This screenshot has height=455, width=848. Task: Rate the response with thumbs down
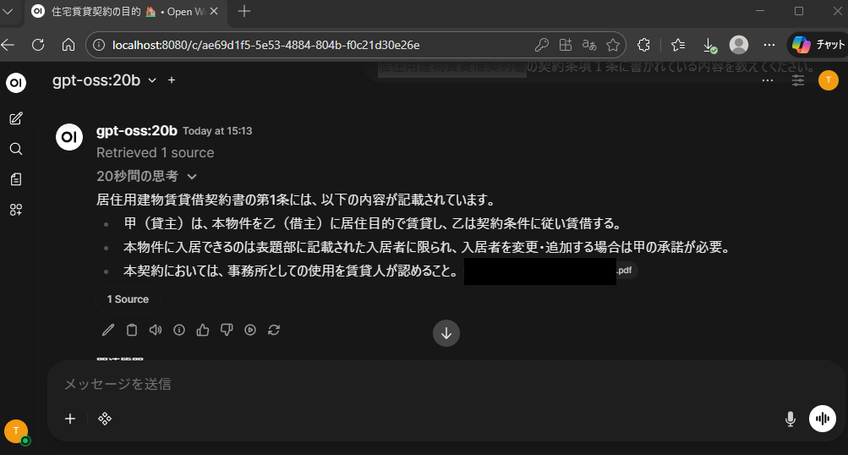pyautogui.click(x=227, y=330)
